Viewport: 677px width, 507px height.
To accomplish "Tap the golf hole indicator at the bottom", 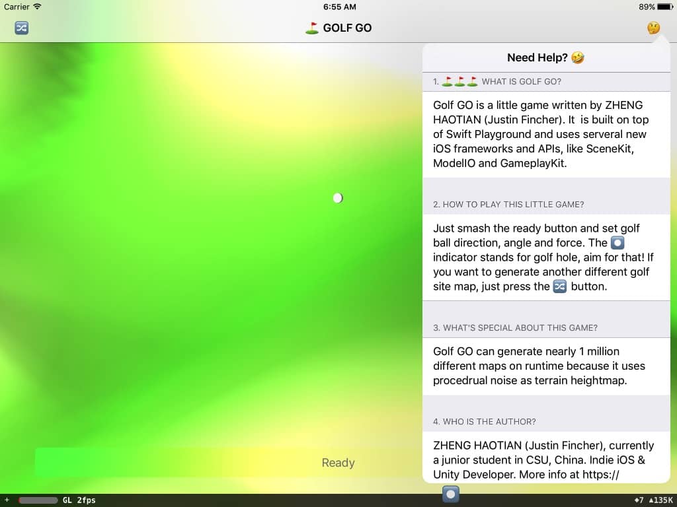I will tap(451, 494).
